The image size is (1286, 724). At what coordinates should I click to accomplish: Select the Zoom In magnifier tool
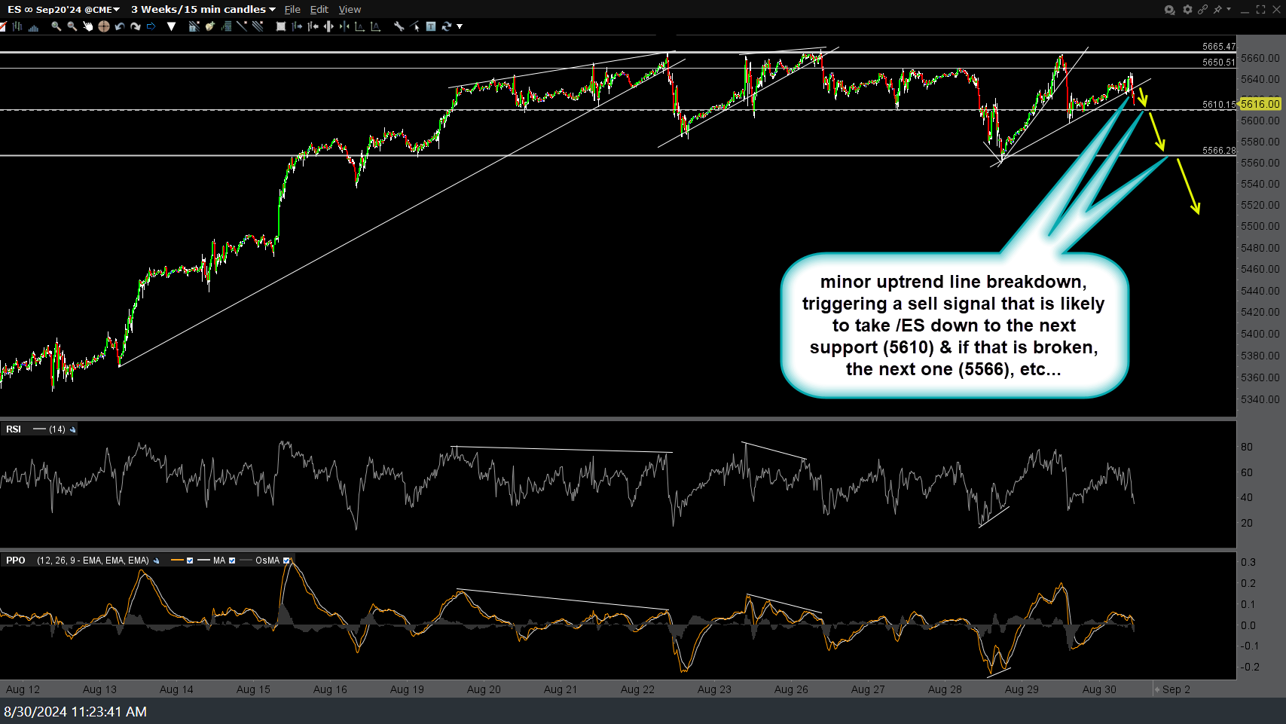[x=55, y=26]
